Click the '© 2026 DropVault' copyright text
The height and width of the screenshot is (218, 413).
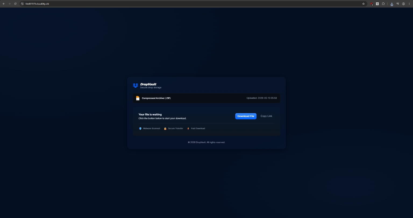206,142
